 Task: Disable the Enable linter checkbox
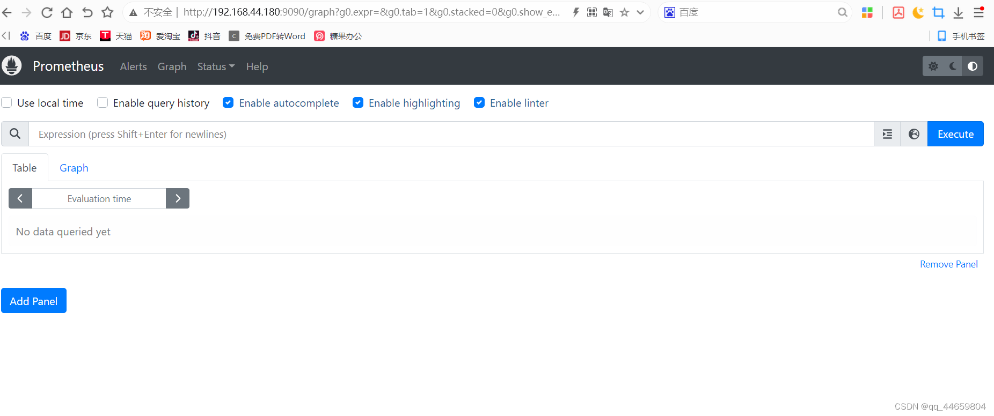pyautogui.click(x=479, y=102)
